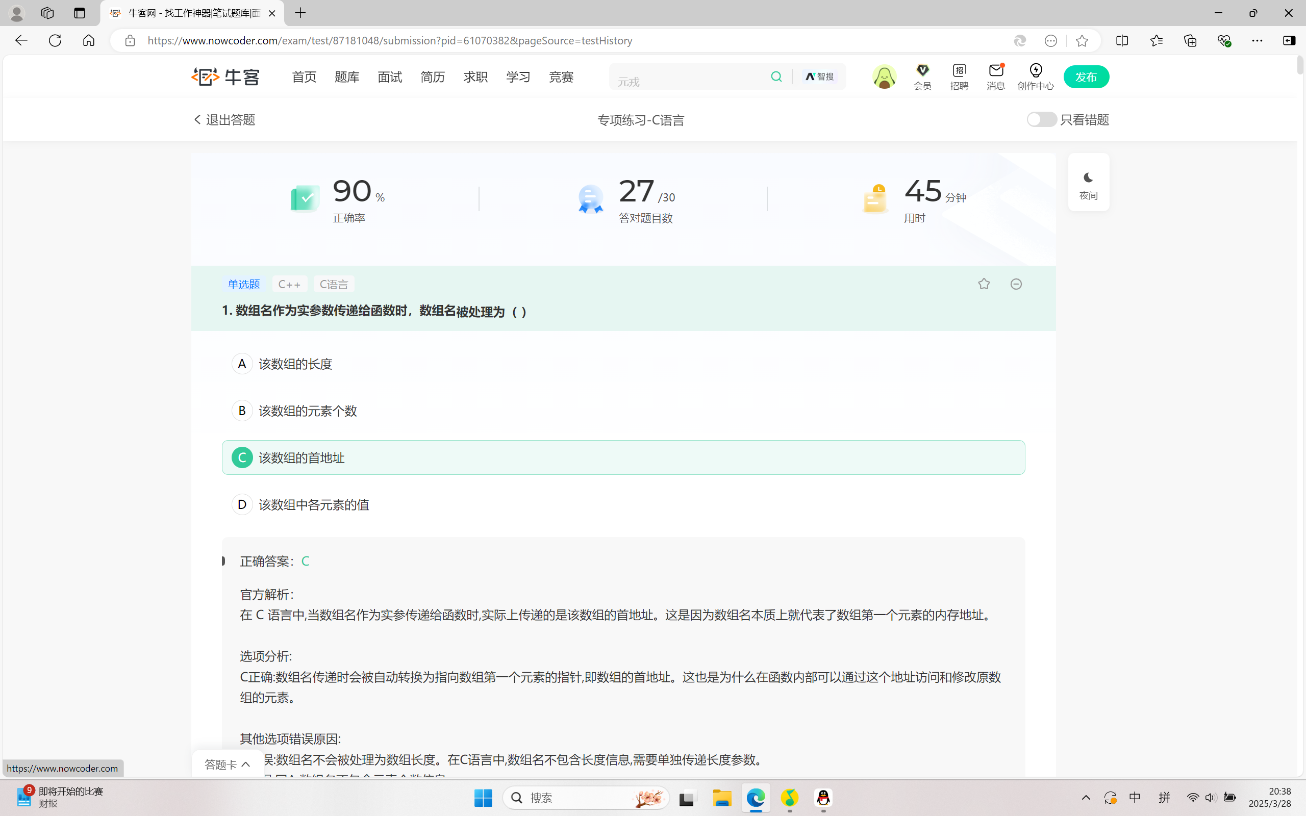1306x816 pixels.
Task: Switch to the 面试 section
Action: (x=390, y=76)
